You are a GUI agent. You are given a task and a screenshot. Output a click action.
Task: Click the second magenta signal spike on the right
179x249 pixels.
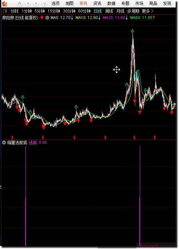pyautogui.click(x=140, y=196)
